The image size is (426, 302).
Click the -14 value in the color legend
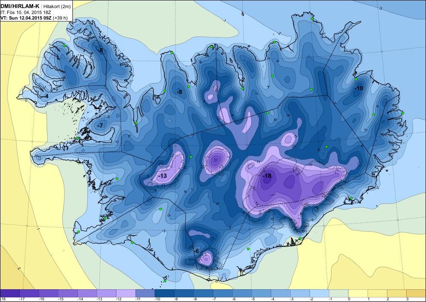80,299
